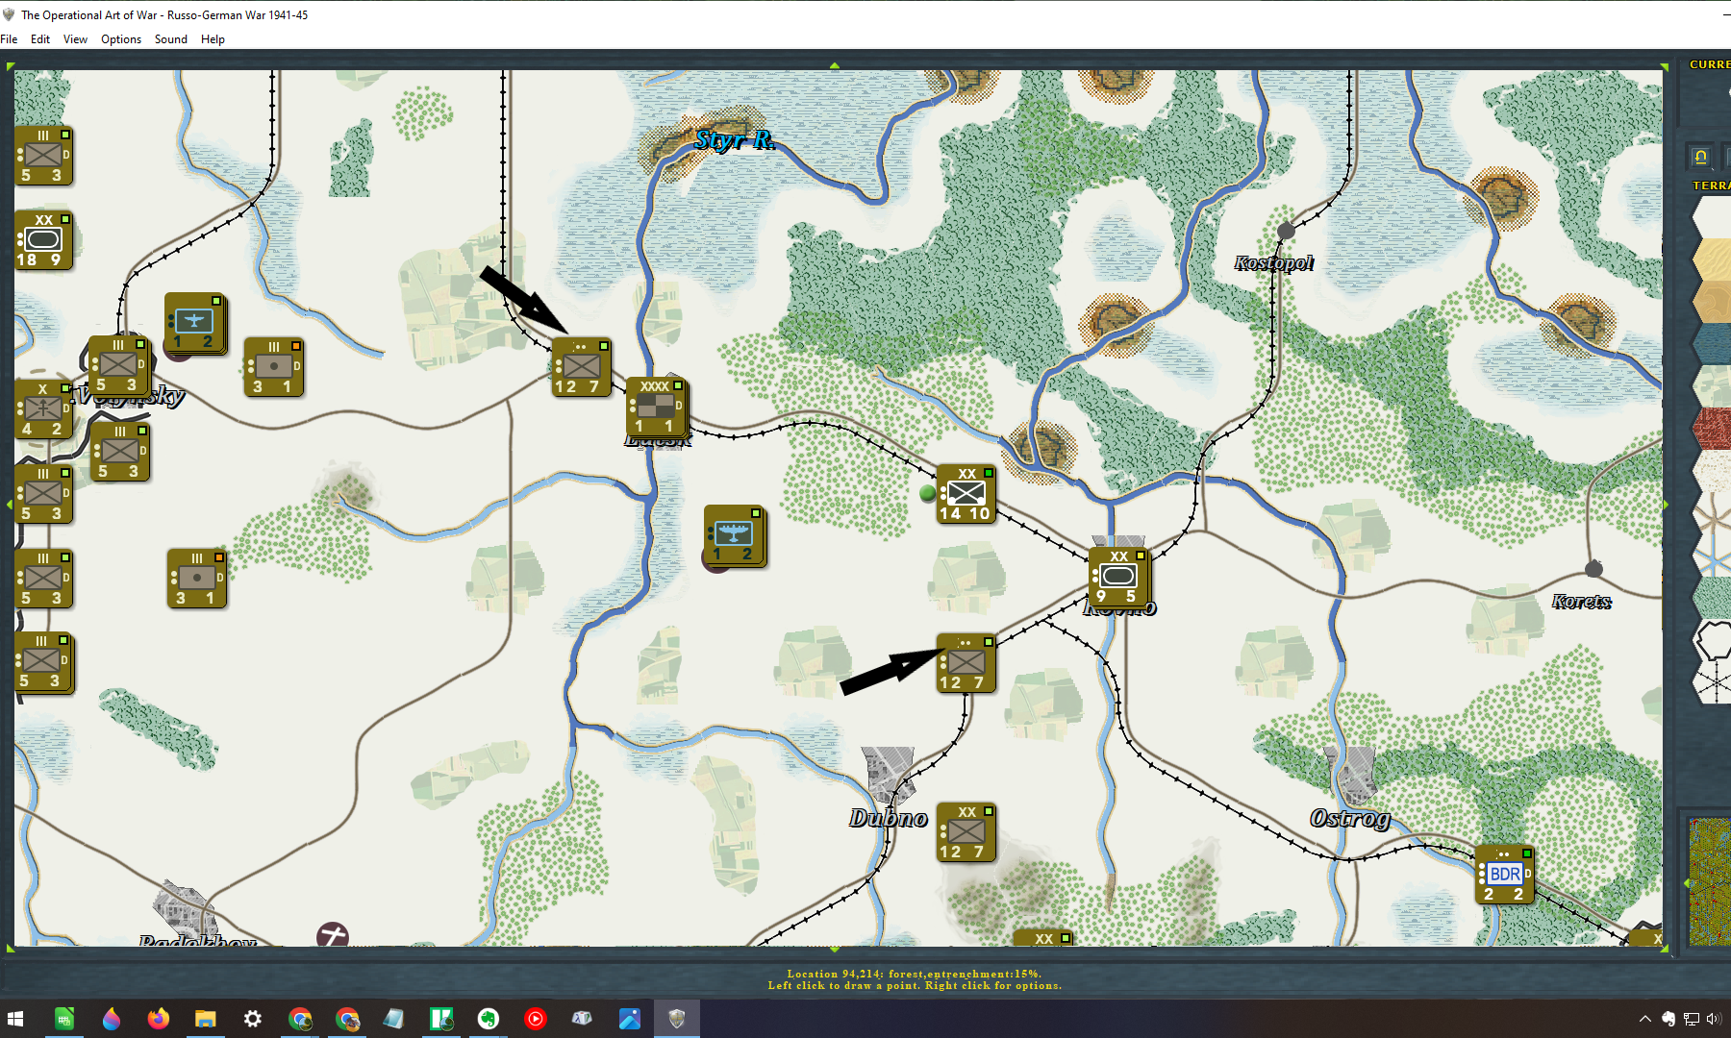1731x1038 pixels.
Task: Open the File menu
Action: click(x=10, y=39)
